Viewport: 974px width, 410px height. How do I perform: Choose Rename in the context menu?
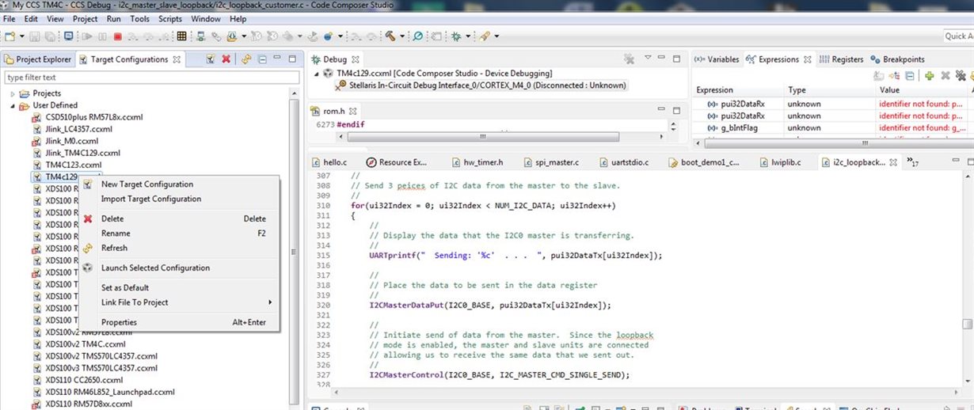116,233
